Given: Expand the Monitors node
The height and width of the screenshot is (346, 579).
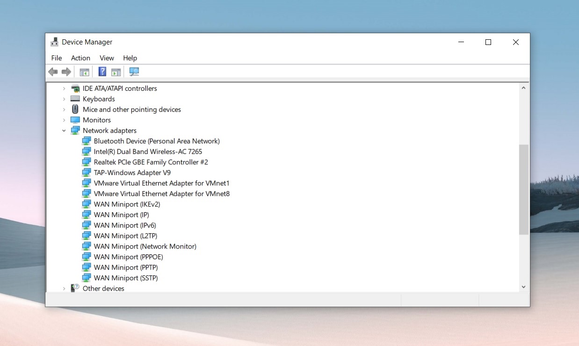Looking at the screenshot, I should pyautogui.click(x=64, y=120).
